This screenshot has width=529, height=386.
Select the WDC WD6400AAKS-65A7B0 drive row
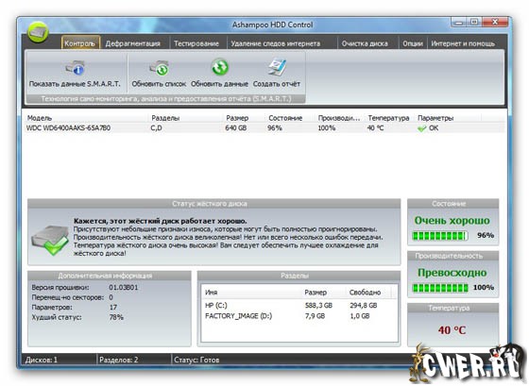coord(264,128)
